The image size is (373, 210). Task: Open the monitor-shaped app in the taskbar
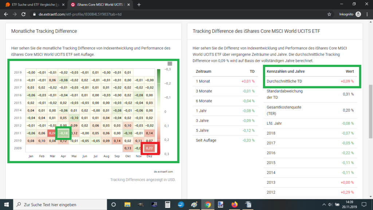(154, 205)
